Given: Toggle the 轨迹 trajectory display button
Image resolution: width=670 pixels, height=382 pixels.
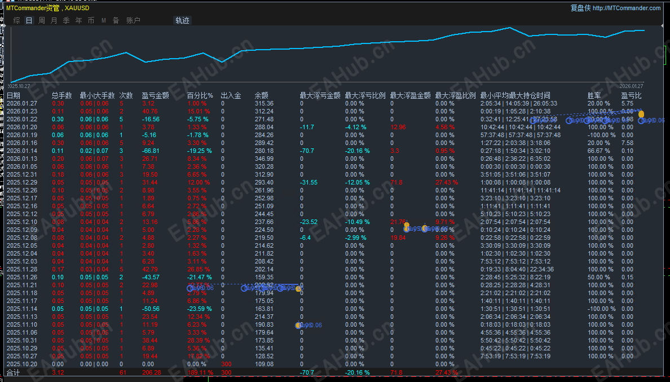Looking at the screenshot, I should click(182, 20).
